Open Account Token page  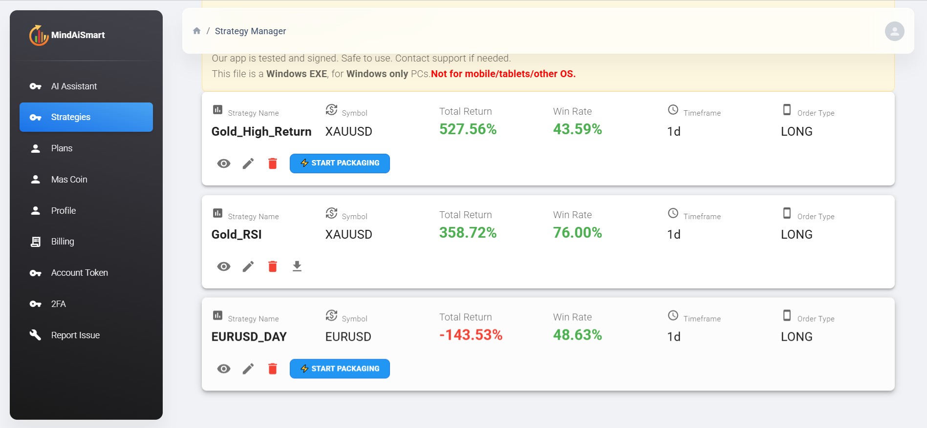pyautogui.click(x=86, y=273)
